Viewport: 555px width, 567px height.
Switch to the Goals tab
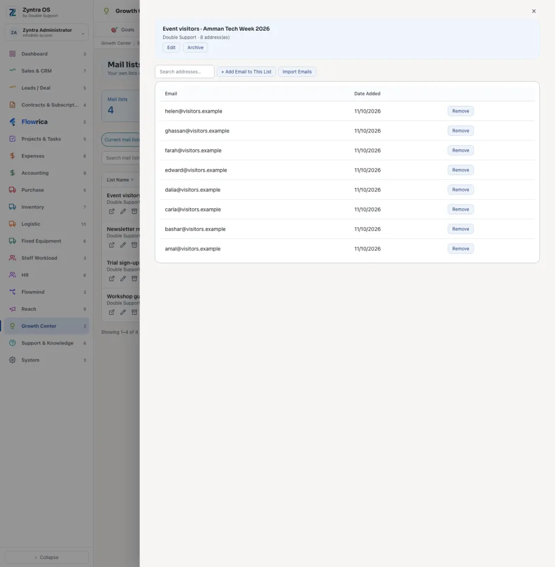coord(123,30)
